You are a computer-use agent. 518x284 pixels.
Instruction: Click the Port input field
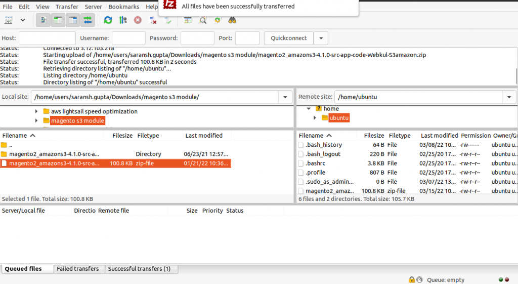click(x=247, y=38)
